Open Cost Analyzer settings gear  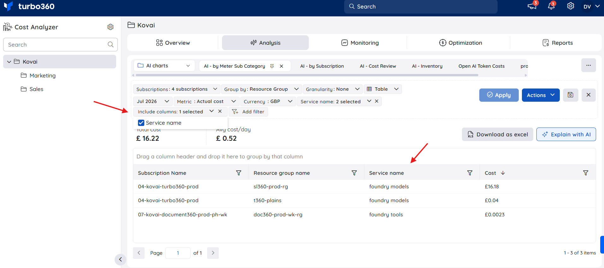click(x=111, y=27)
